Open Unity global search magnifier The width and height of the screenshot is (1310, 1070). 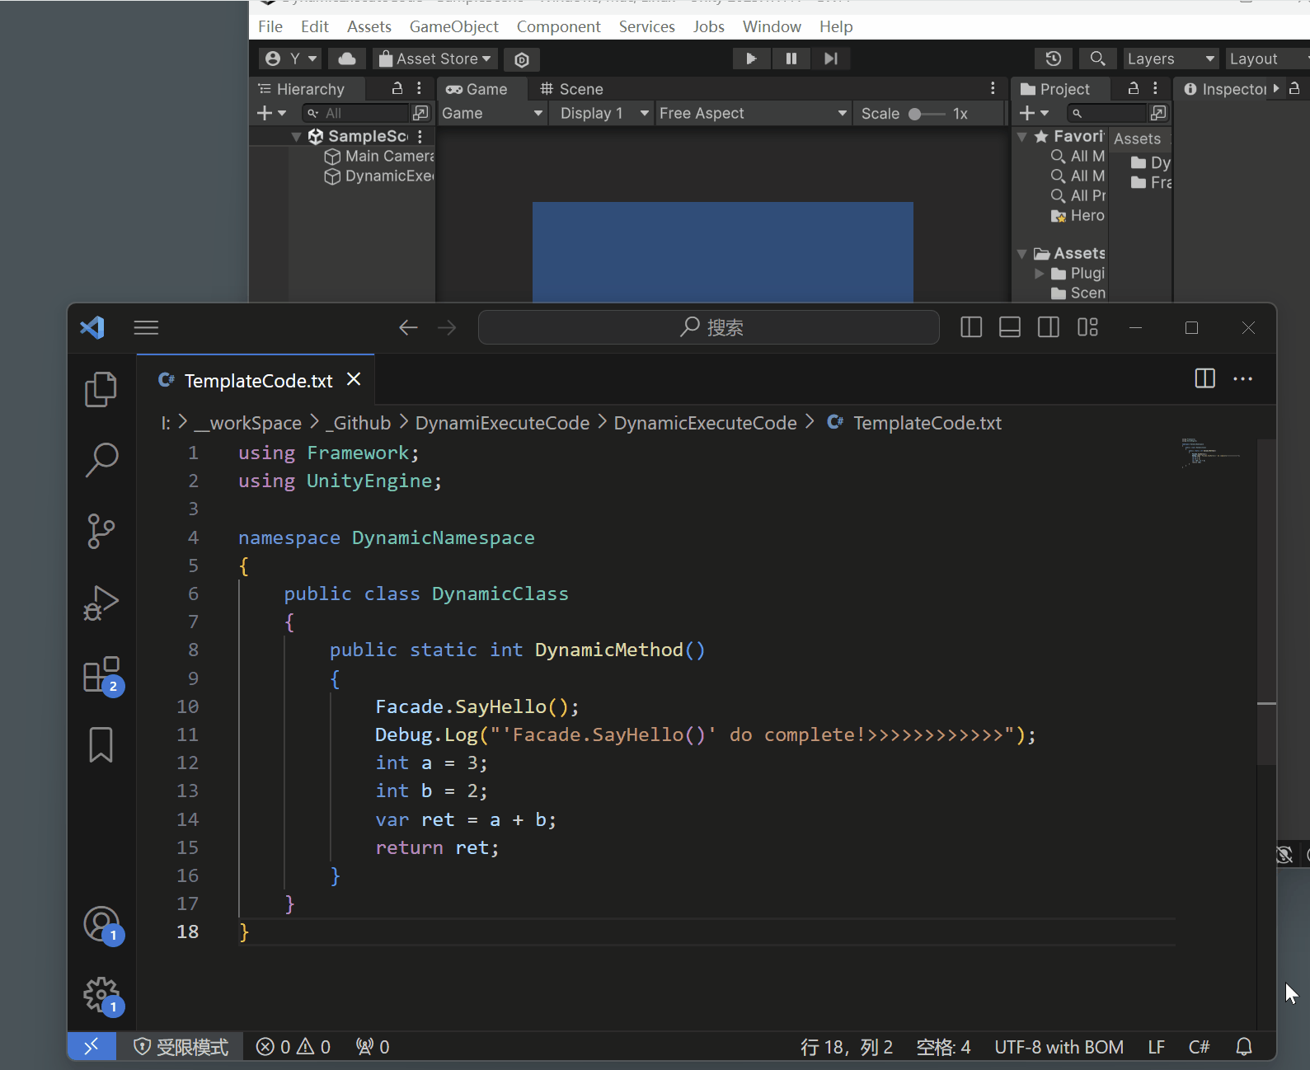point(1097,59)
